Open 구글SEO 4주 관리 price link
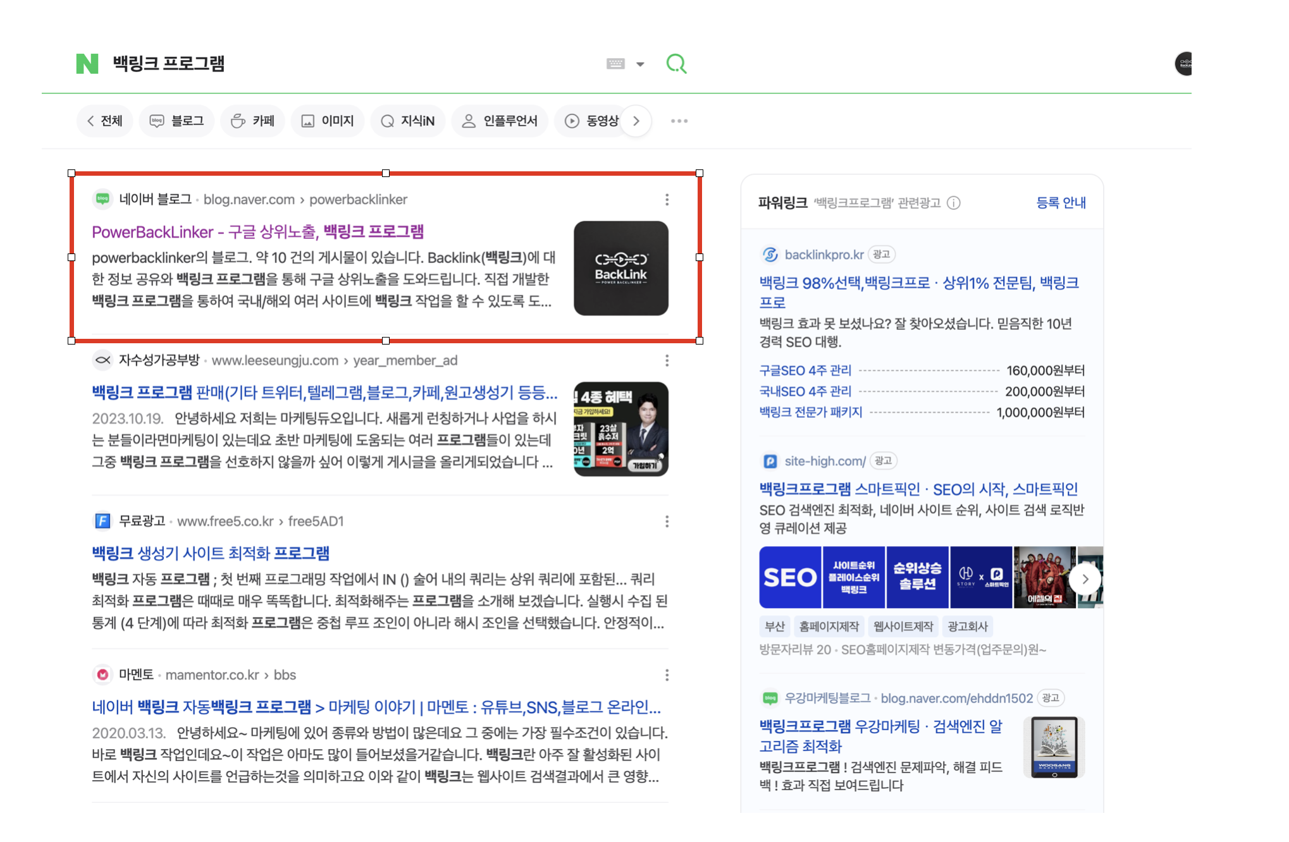 click(805, 370)
